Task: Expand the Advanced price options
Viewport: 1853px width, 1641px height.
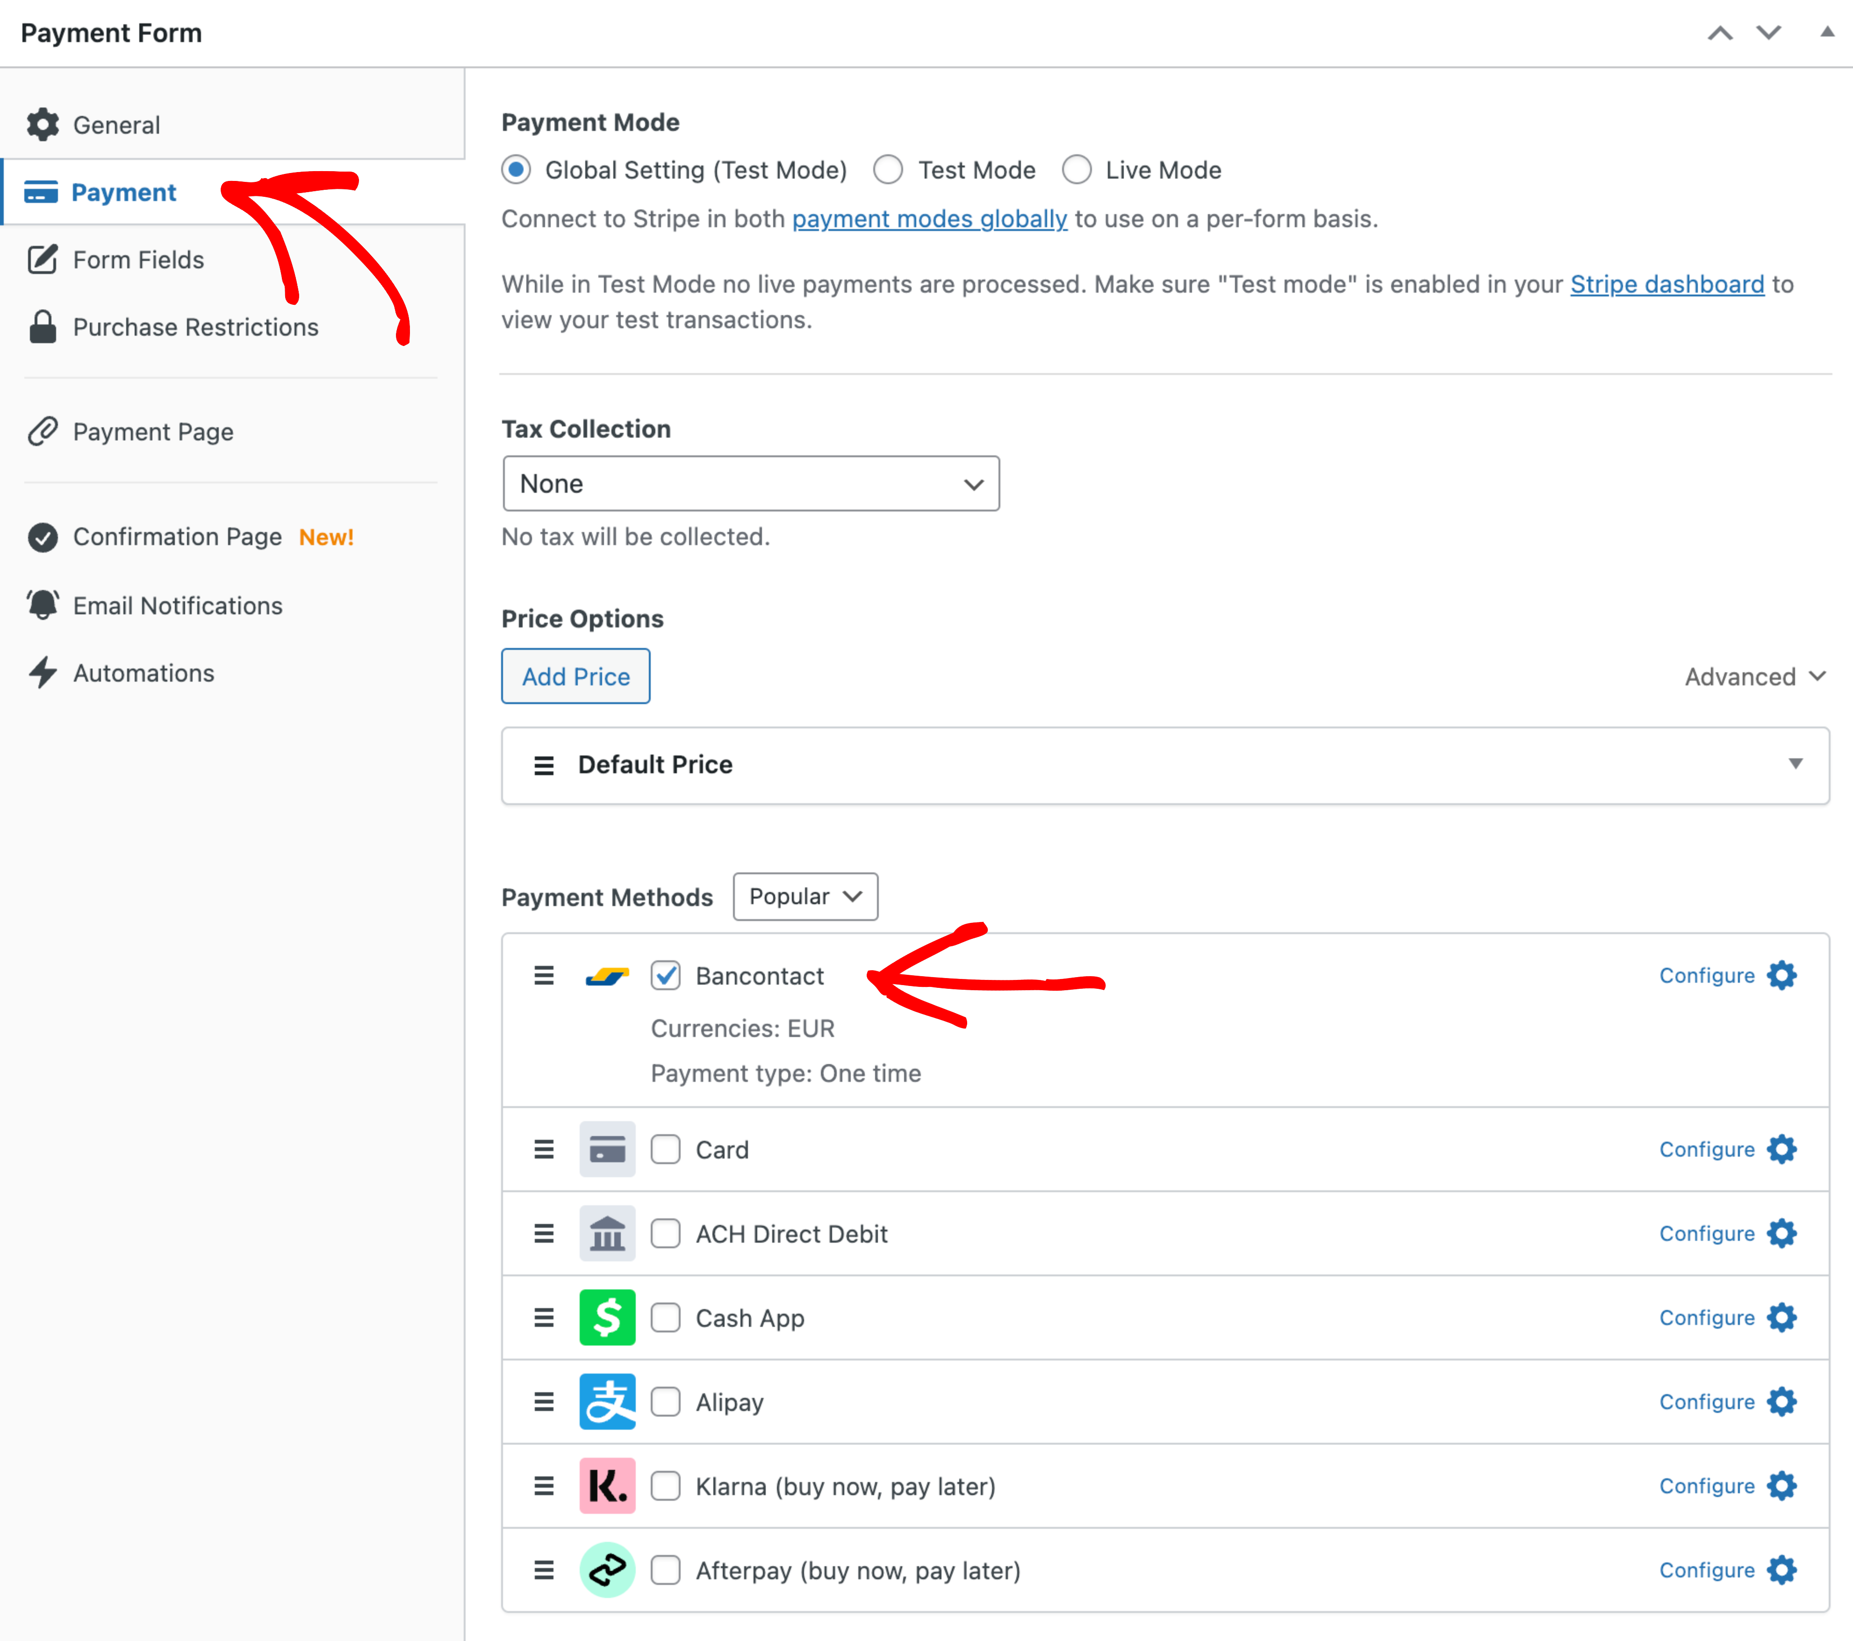Action: coord(1754,677)
